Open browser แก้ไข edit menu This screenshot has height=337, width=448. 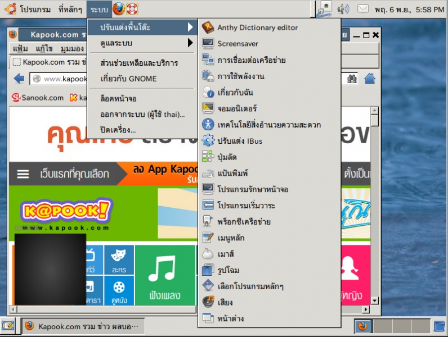(x=44, y=49)
